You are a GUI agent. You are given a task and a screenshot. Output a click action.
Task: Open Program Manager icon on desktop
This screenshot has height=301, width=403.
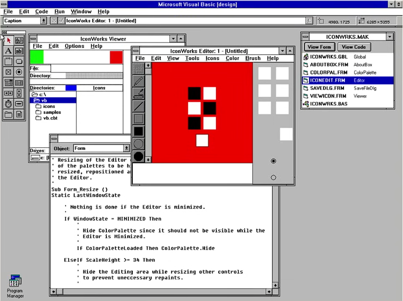click(x=15, y=286)
